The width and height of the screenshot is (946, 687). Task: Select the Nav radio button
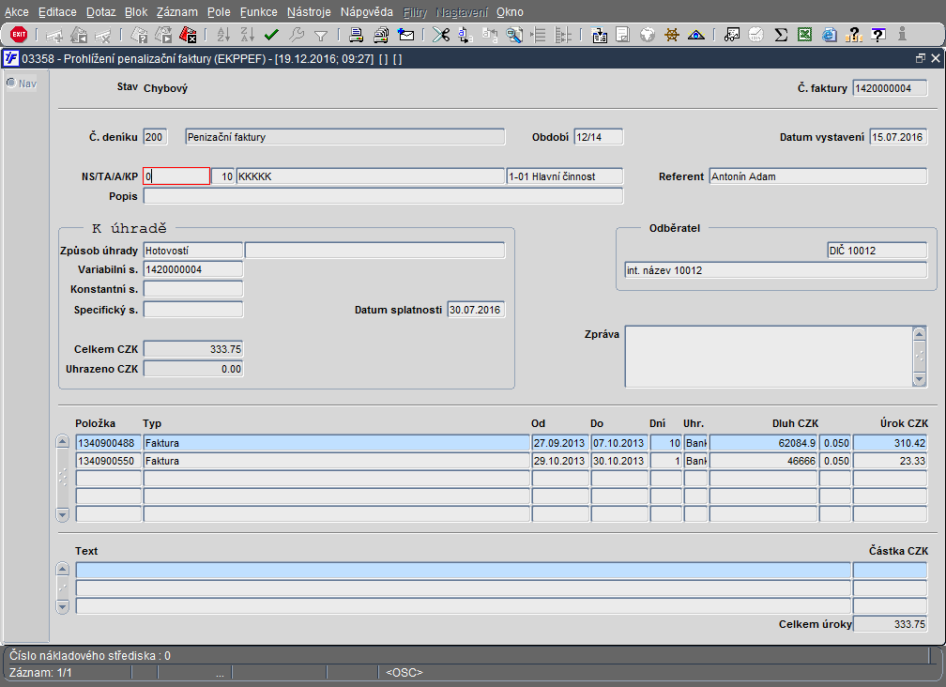tap(11, 84)
